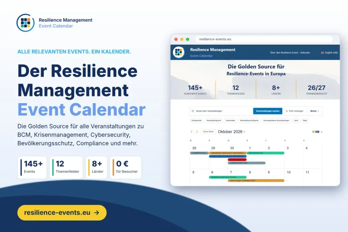Click the Die Golden Source für Resilience-Events heading
This screenshot has height=232, width=348.
256,70
